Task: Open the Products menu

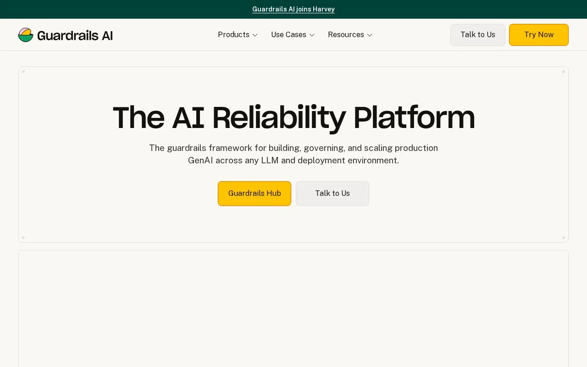Action: pyautogui.click(x=238, y=35)
